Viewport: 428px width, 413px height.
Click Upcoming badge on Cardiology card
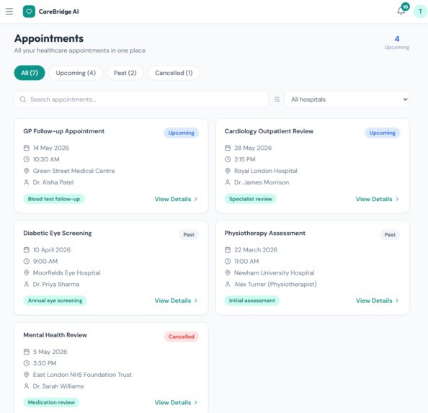(x=383, y=133)
